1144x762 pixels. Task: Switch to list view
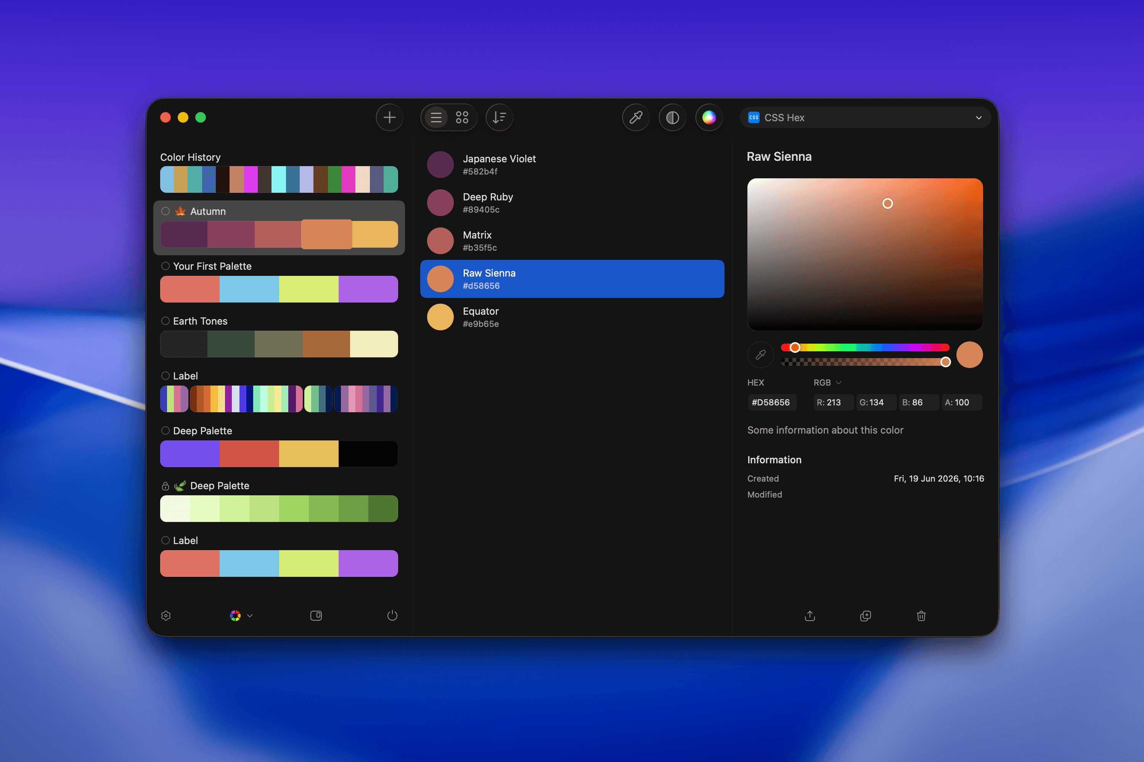[x=436, y=117]
